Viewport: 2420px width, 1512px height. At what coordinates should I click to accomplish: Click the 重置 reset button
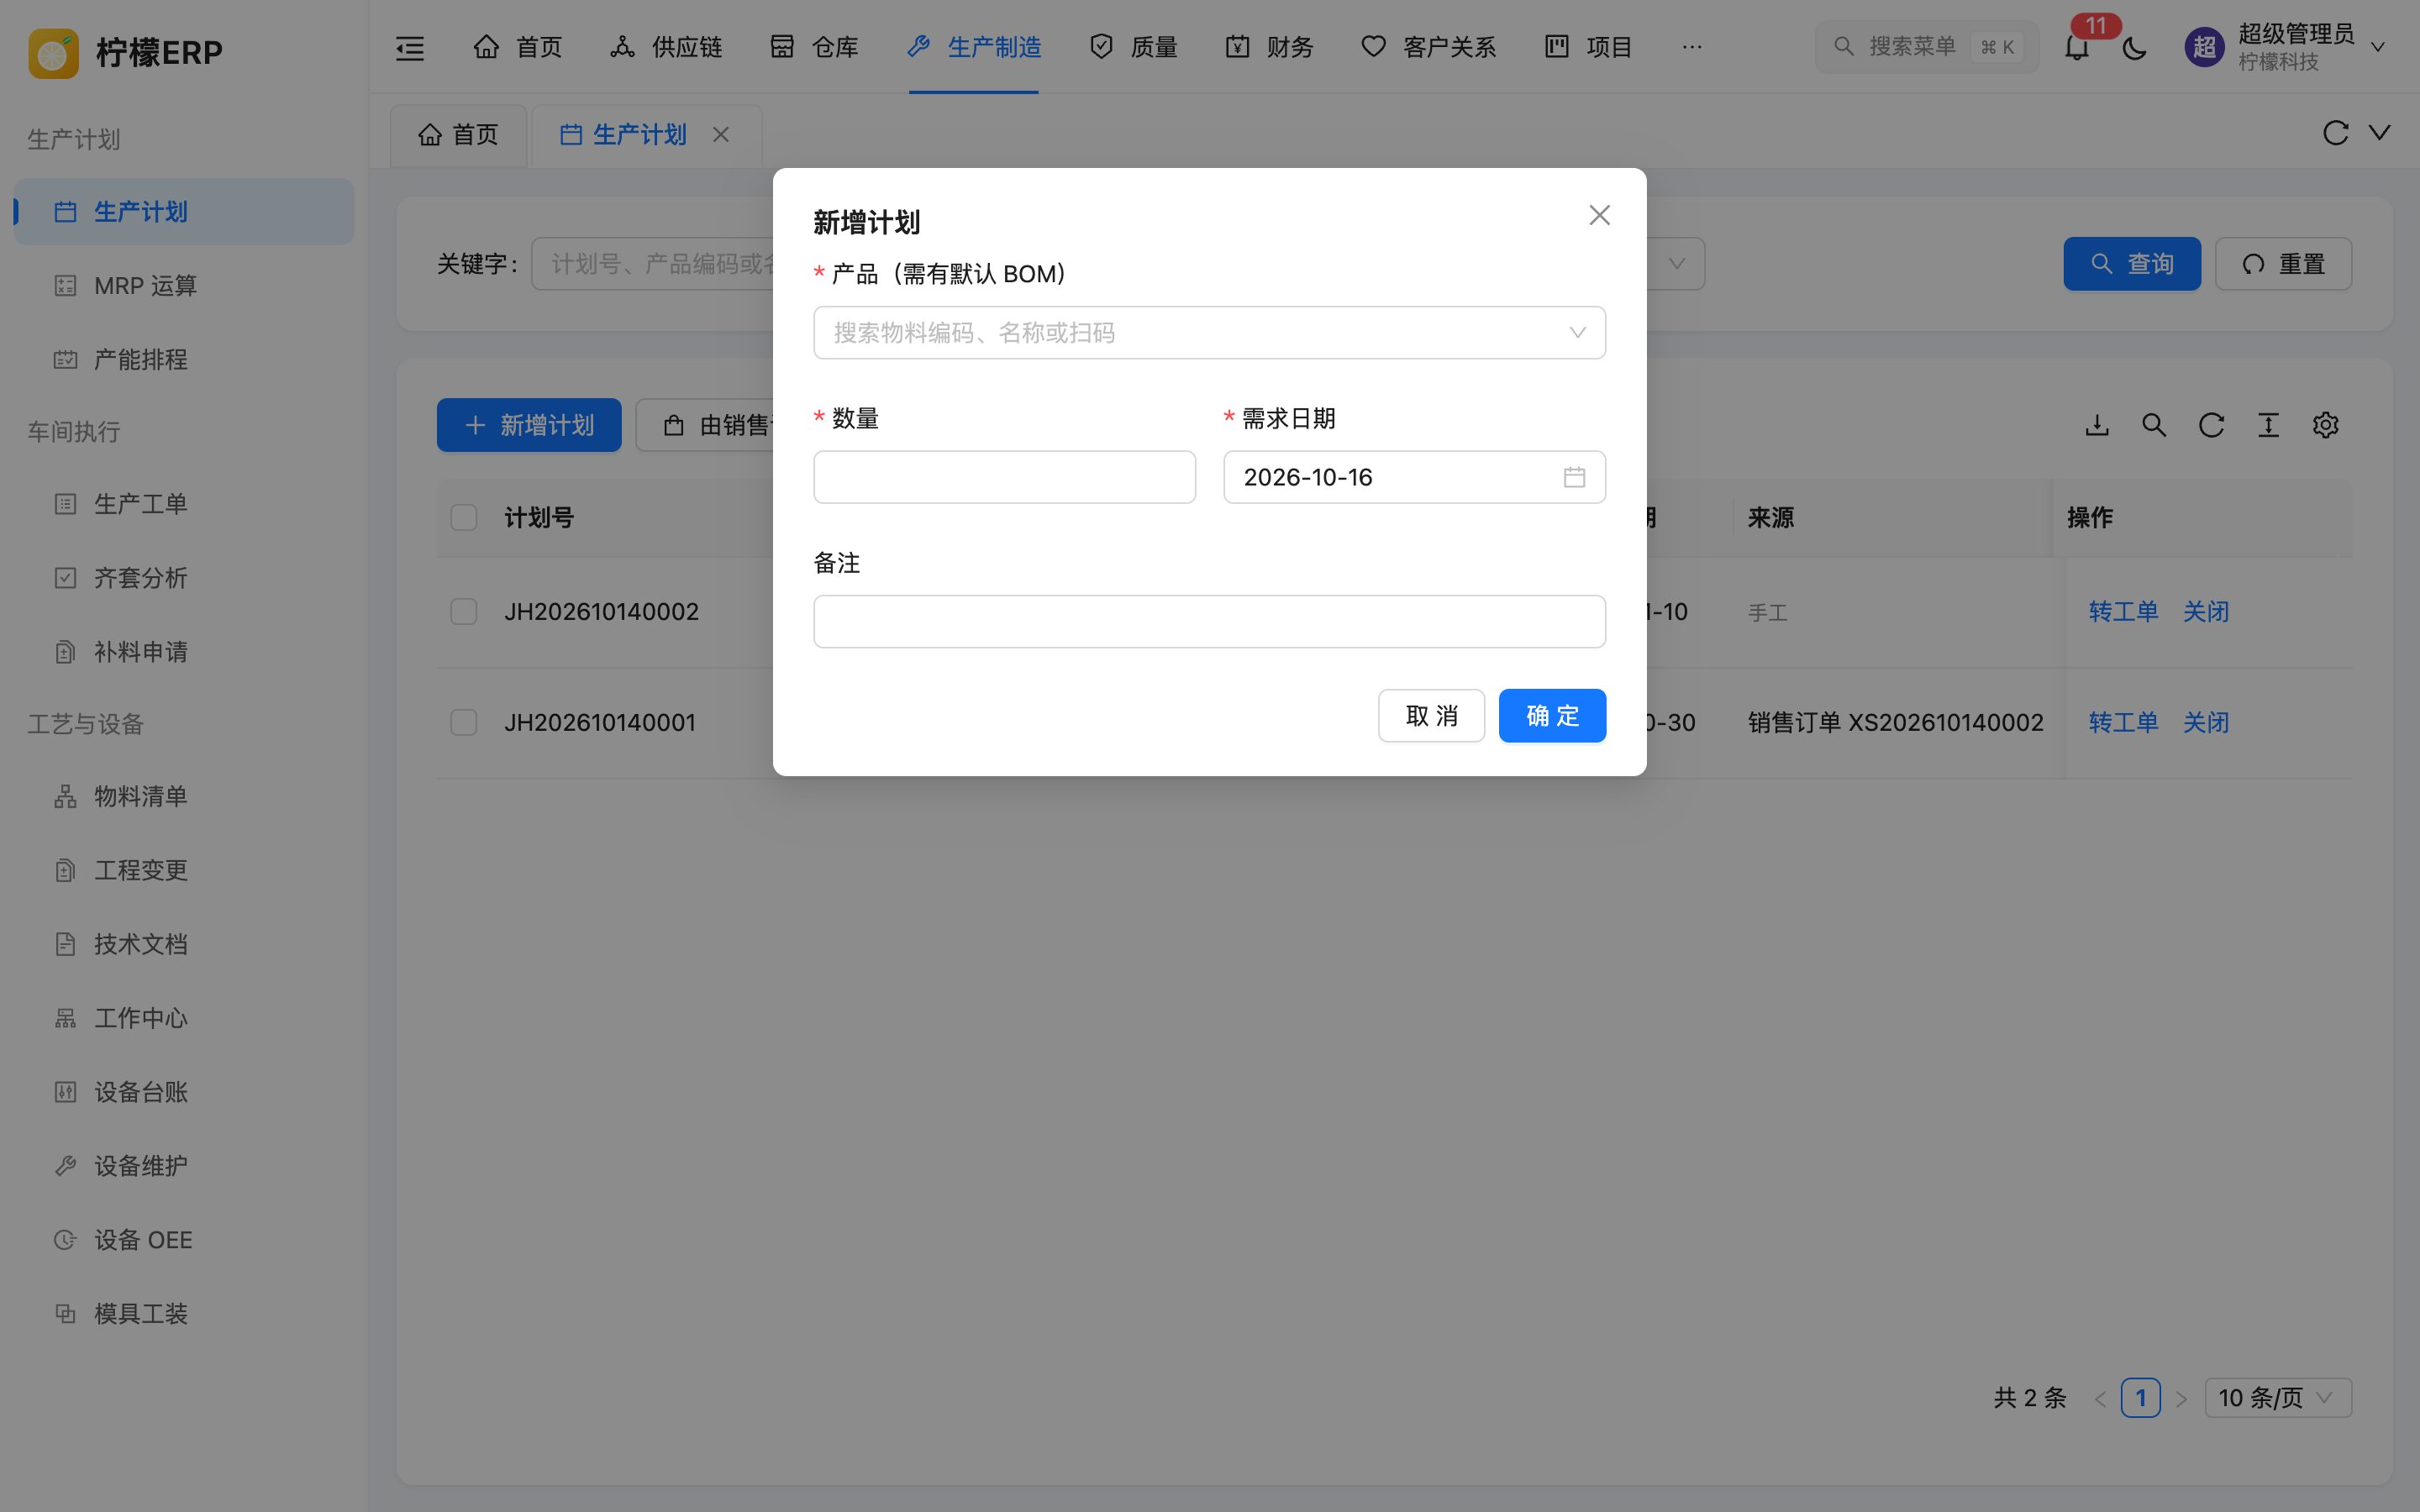coord(2283,264)
